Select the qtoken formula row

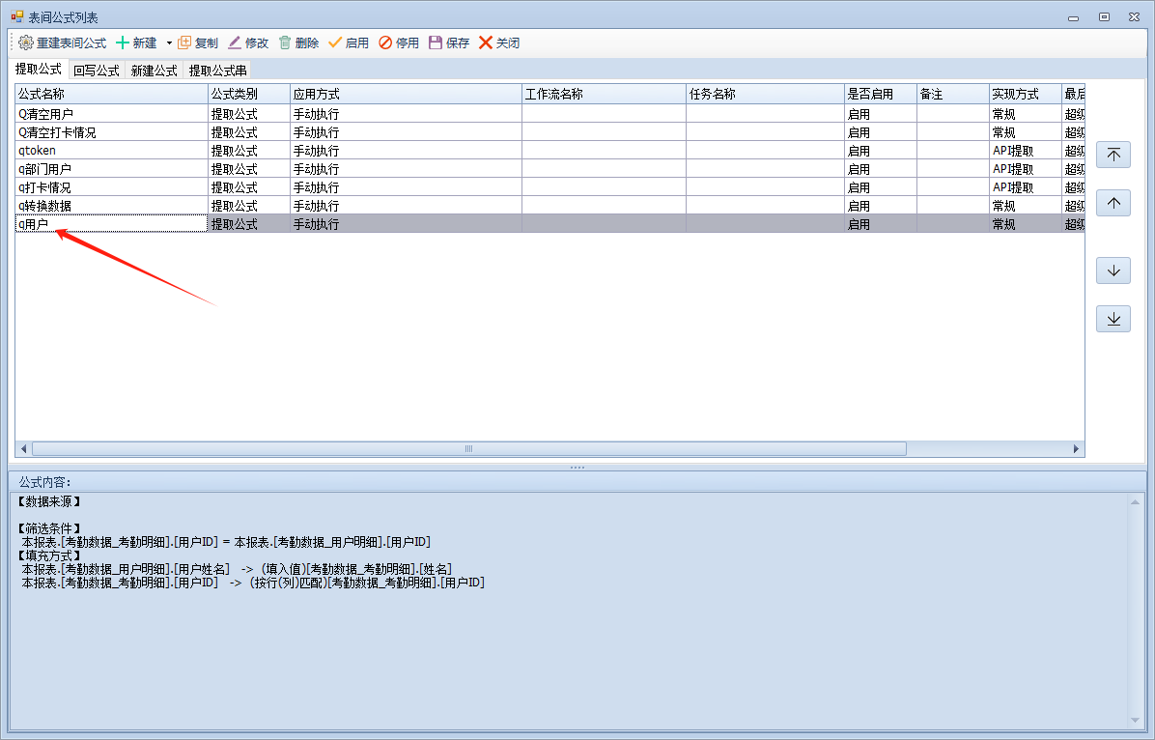click(111, 151)
